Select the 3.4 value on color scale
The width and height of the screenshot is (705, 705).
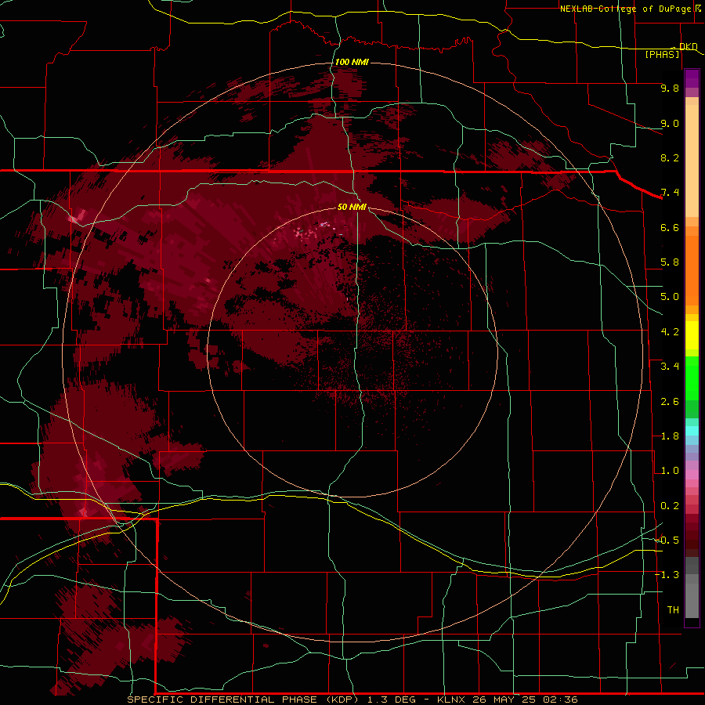click(670, 367)
